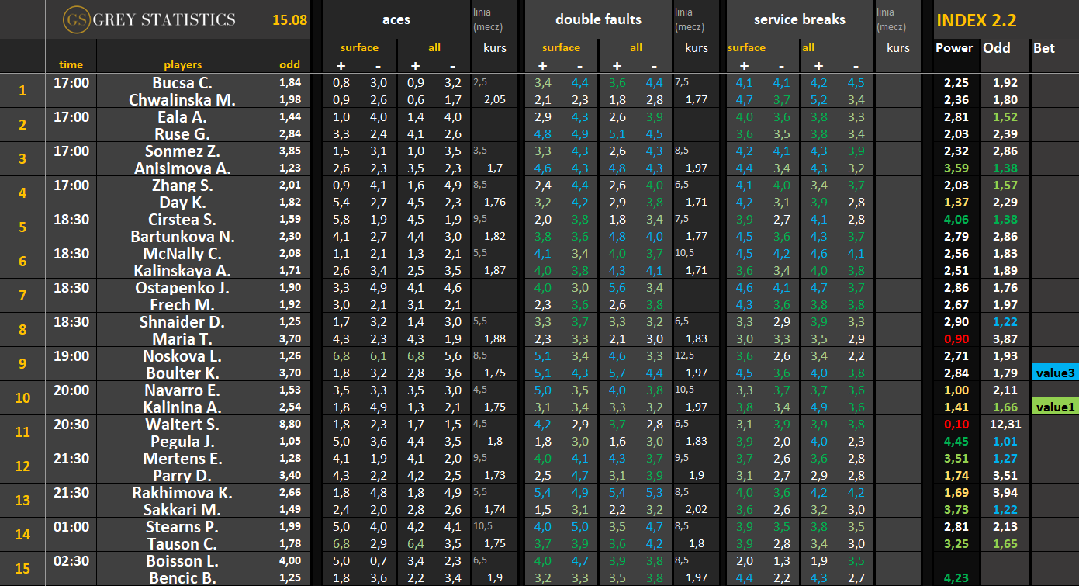Select player Frech M.
The width and height of the screenshot is (1079, 586).
point(182,305)
